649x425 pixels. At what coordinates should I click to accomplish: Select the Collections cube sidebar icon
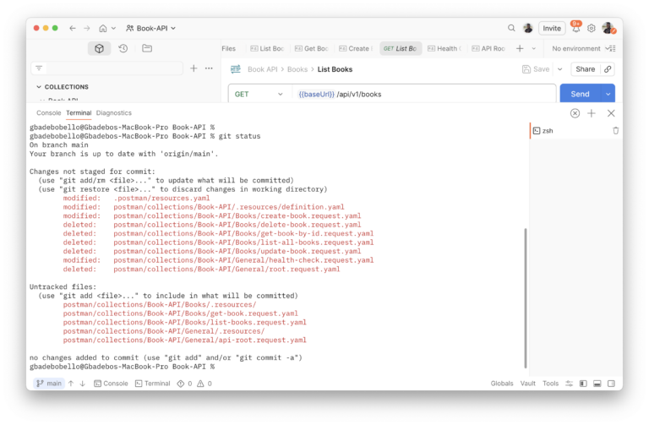(99, 48)
